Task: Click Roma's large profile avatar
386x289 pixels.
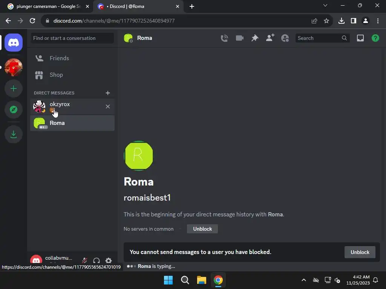Action: (139, 155)
